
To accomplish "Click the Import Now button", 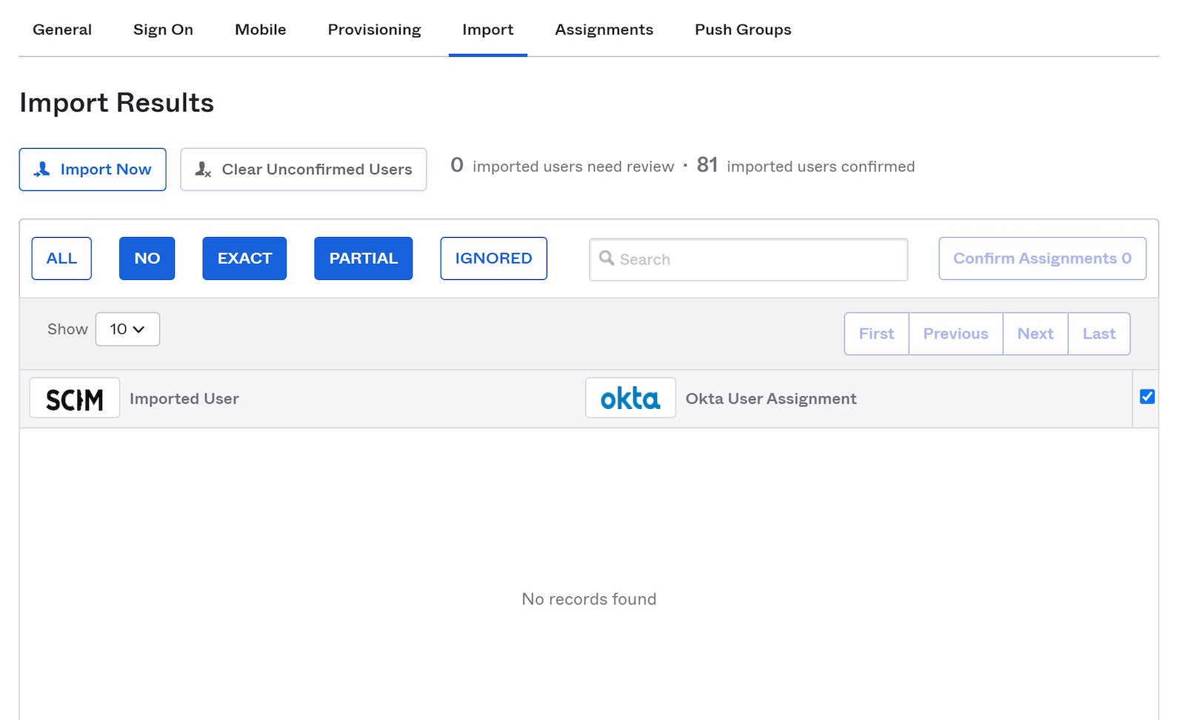I will (x=93, y=169).
